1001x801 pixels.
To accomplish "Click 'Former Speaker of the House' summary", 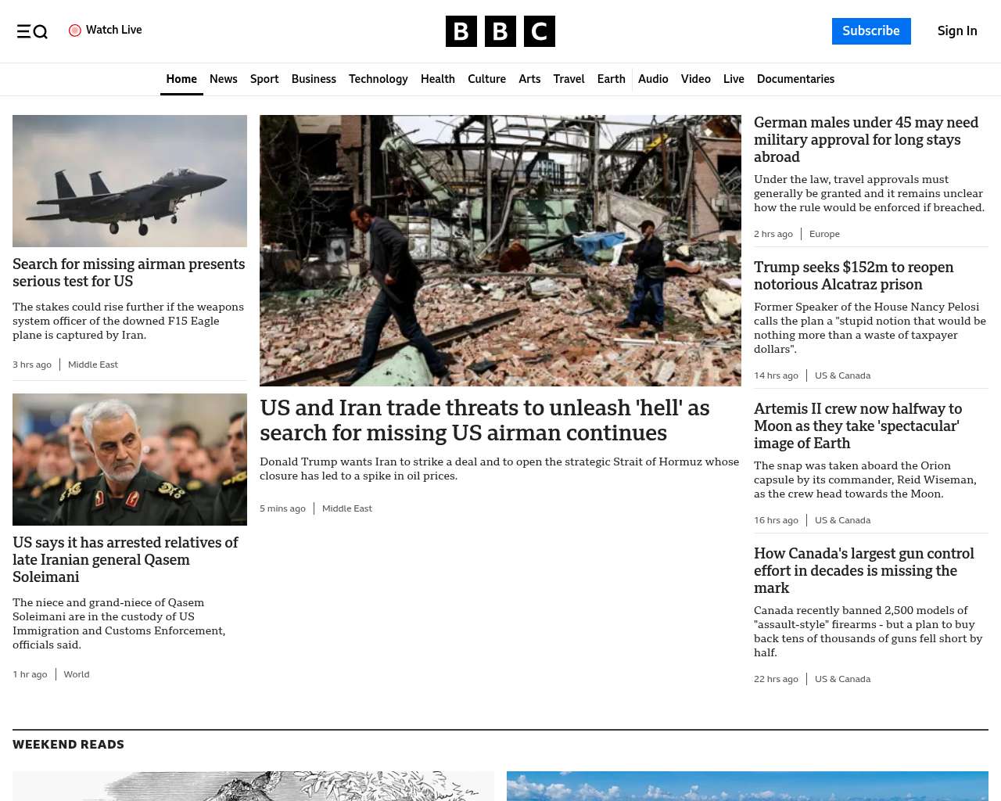I will click(x=870, y=328).
